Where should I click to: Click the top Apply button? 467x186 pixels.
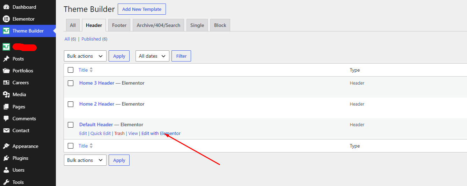[x=119, y=56]
